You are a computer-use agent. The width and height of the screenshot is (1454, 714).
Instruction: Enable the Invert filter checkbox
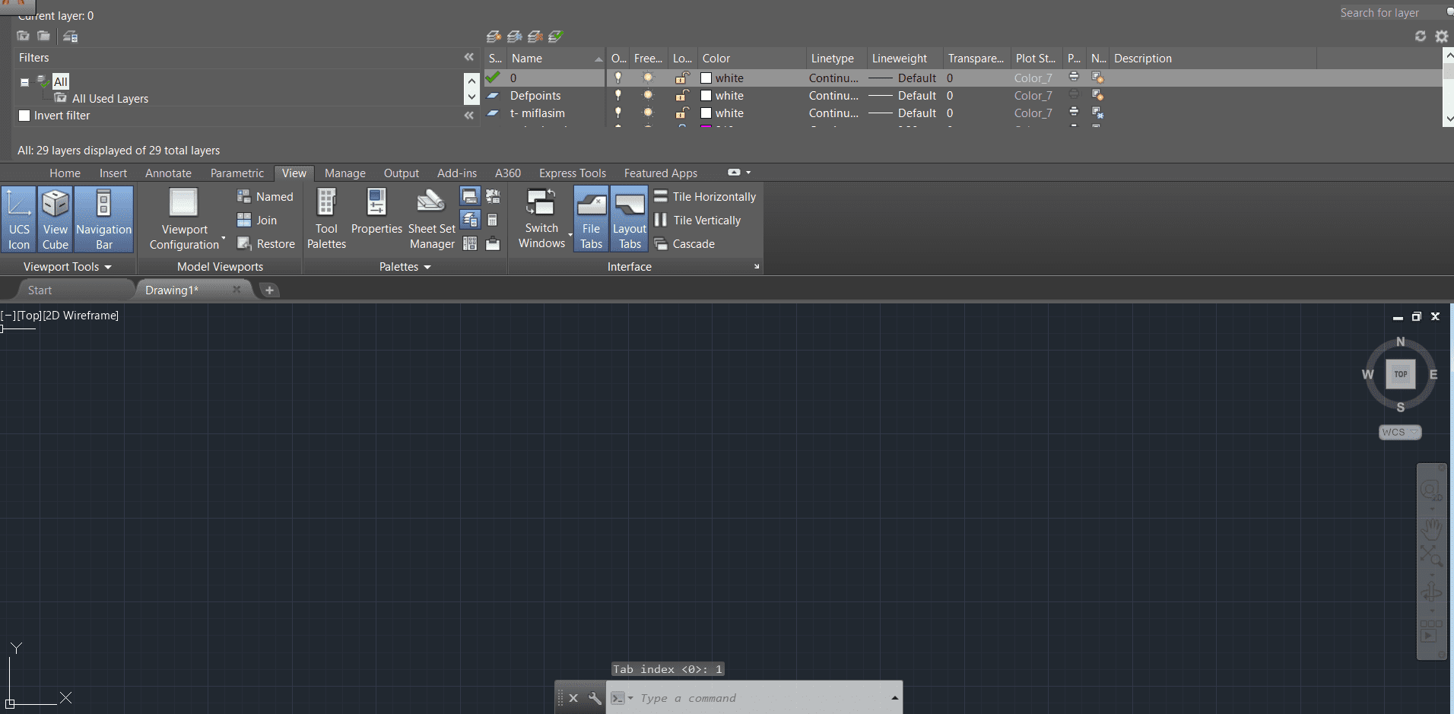click(x=24, y=116)
